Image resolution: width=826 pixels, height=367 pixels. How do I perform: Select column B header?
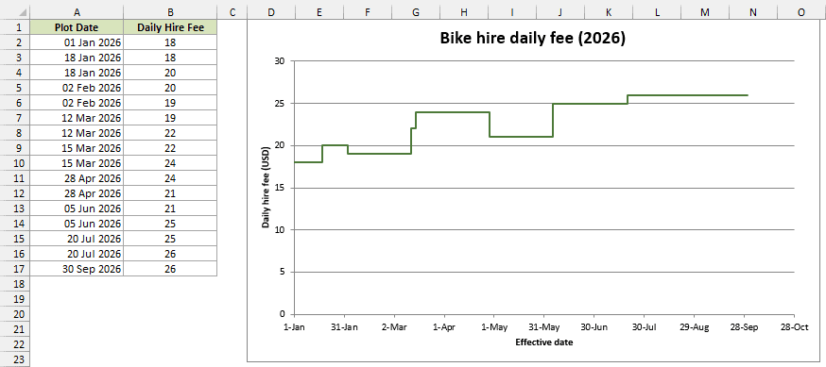(x=170, y=12)
